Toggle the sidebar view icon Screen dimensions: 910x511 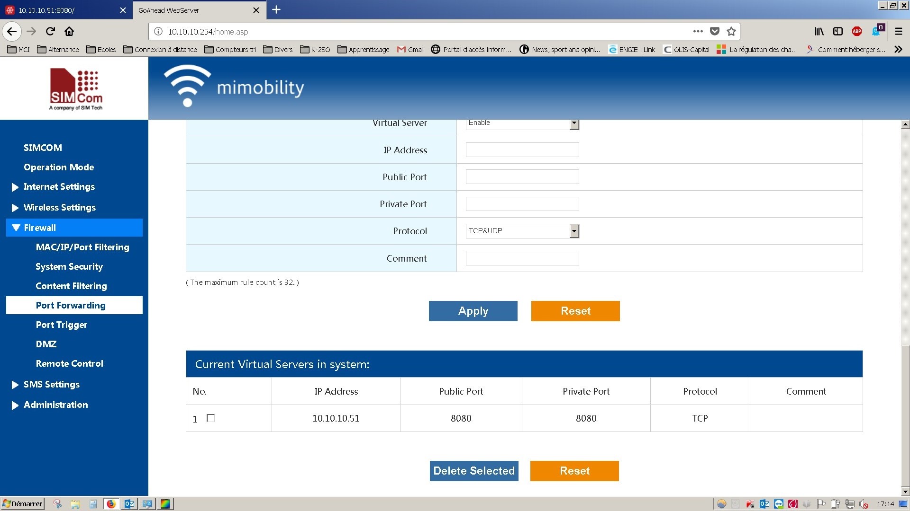point(838,32)
